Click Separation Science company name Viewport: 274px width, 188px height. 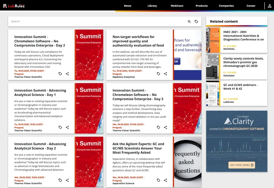click(123, 184)
